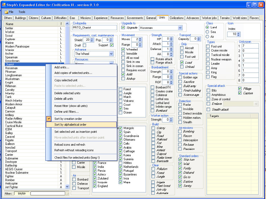Switch to the Civilizations tab

click(177, 18)
